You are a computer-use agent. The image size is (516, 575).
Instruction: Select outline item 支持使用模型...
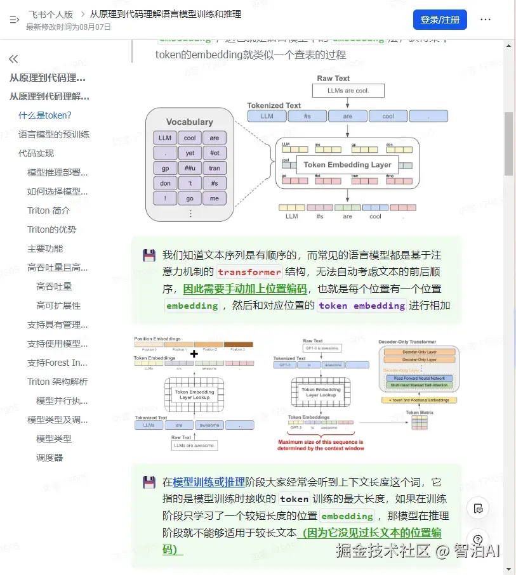[x=57, y=344]
